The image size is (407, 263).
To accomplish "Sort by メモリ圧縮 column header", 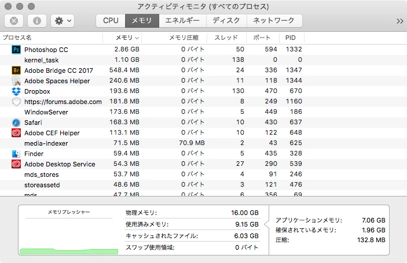I will (x=174, y=38).
